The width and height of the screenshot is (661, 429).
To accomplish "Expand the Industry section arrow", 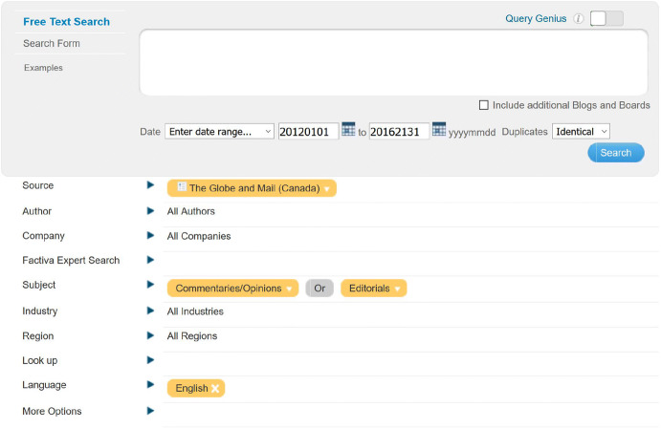I will (x=150, y=311).
